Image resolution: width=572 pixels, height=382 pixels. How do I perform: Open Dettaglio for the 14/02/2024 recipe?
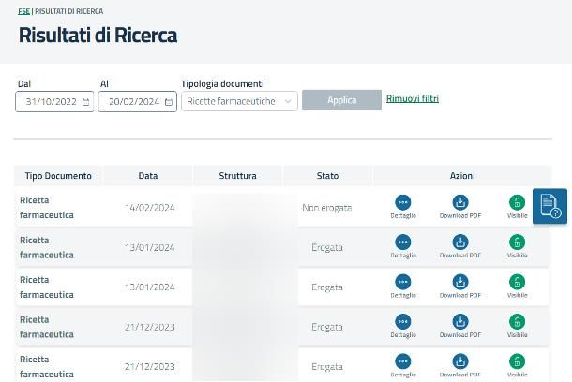click(x=403, y=203)
